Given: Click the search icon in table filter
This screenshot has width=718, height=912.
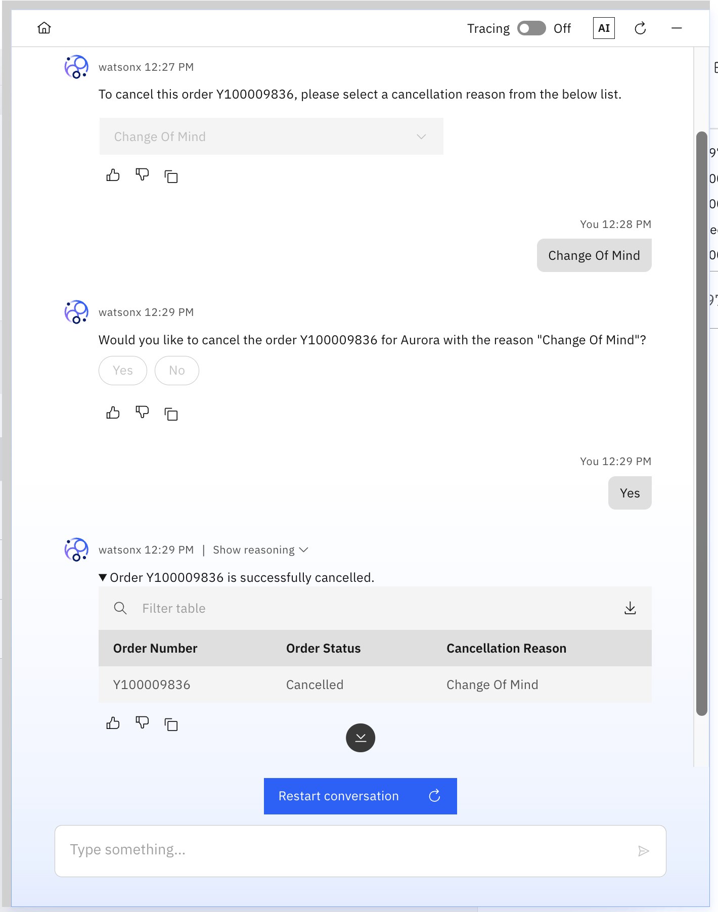Looking at the screenshot, I should click(120, 608).
